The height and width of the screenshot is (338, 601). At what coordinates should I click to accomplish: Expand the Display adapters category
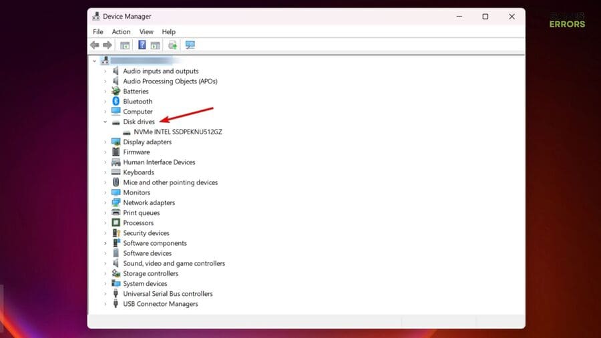(x=105, y=142)
